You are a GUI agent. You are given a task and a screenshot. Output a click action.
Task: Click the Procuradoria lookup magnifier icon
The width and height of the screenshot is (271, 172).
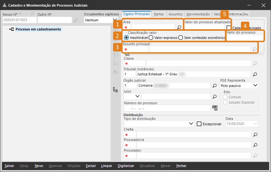pyautogui.click(x=255, y=145)
